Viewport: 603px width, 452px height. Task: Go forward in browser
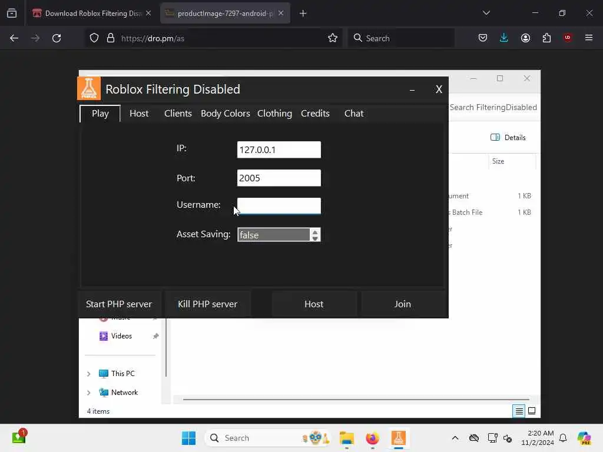pos(35,38)
